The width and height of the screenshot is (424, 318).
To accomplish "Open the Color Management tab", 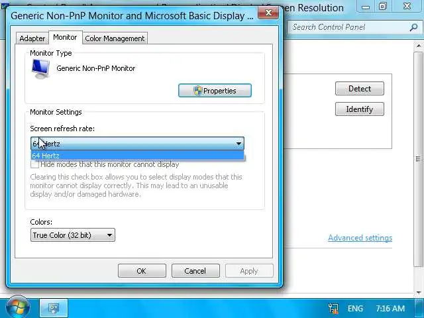I will click(115, 38).
